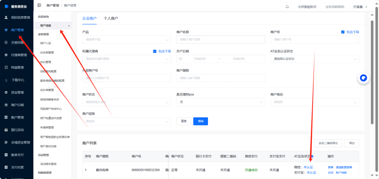Image resolution: width=379 pixels, height=179 pixels.
Task: Click the 银行活动 gift icon
Action: (6, 130)
